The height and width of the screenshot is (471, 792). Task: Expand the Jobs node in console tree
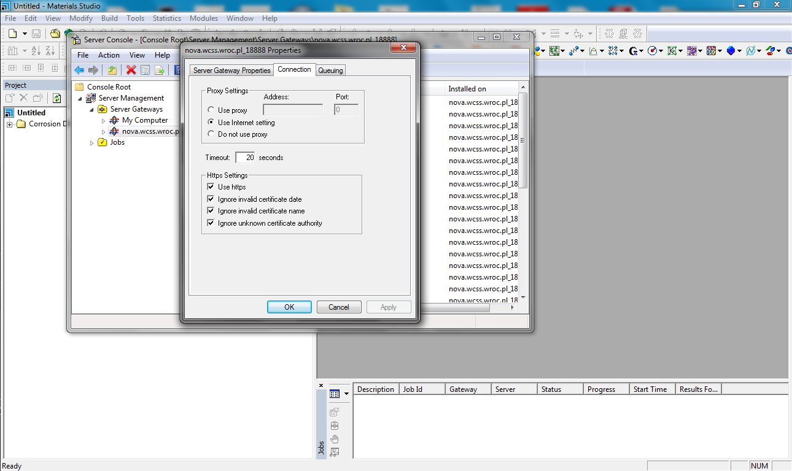(x=93, y=142)
